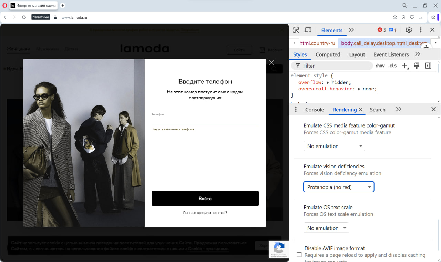Open the extensions cube icon

(x=433, y=17)
